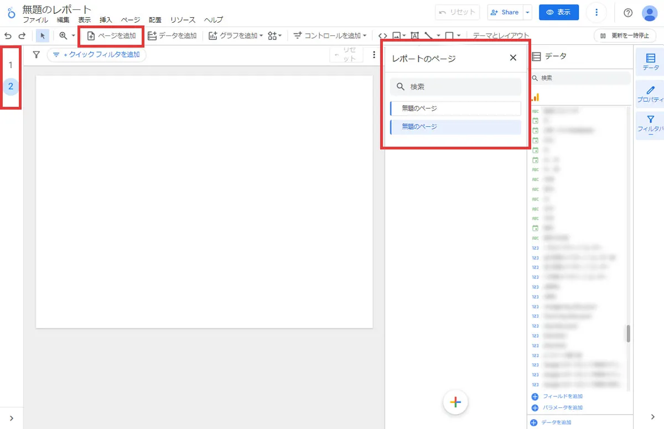Open the 挿入 menu

106,20
